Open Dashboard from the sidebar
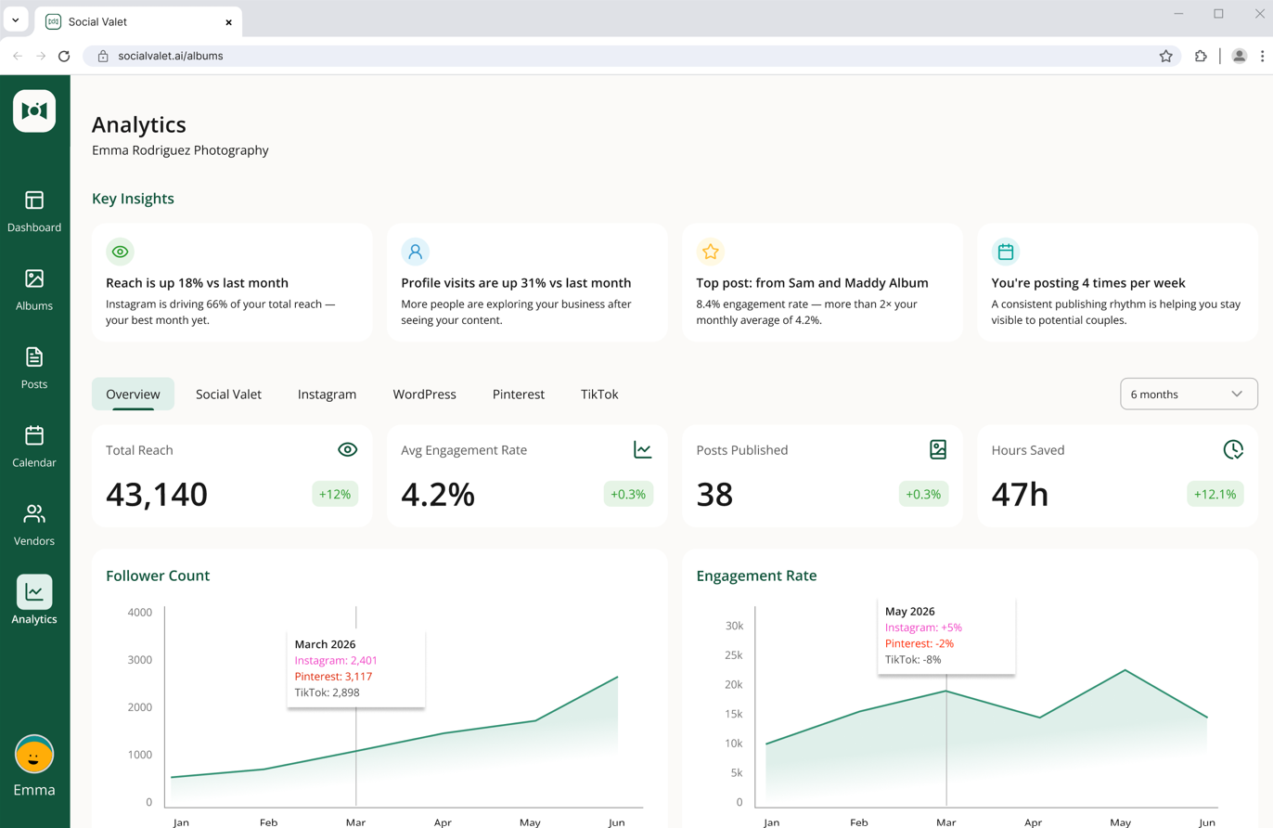 click(x=34, y=212)
